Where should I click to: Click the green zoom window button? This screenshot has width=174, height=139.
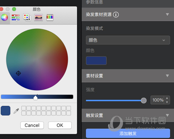14,9
